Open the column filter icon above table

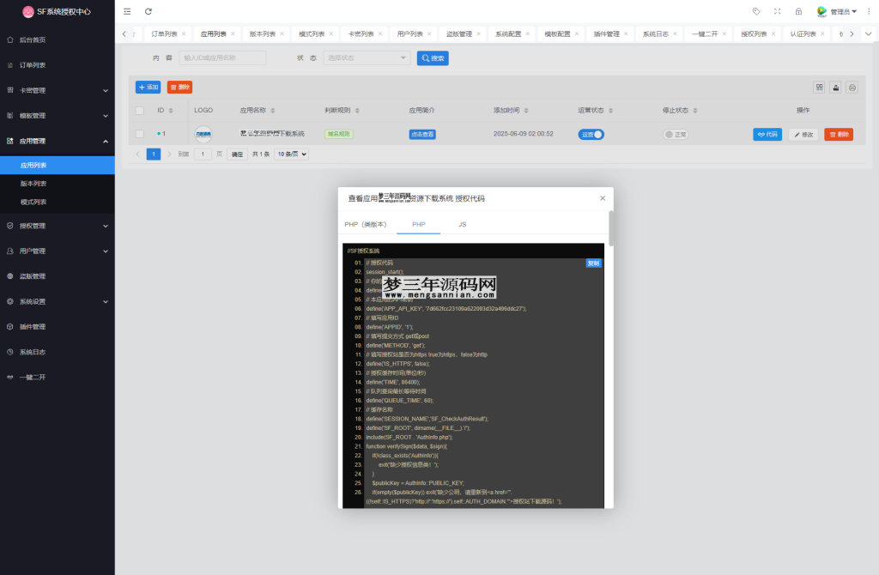click(x=819, y=87)
